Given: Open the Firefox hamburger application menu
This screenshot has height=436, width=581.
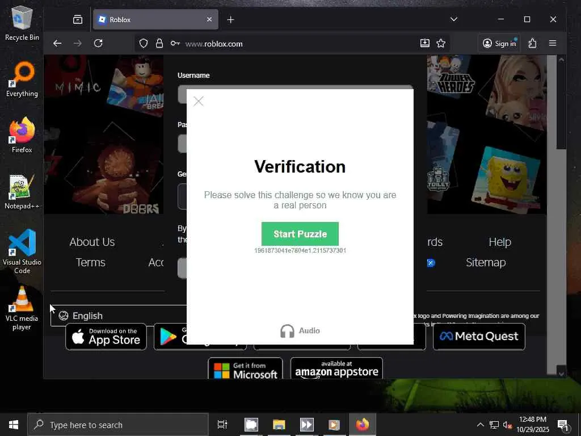Looking at the screenshot, I should (553, 43).
